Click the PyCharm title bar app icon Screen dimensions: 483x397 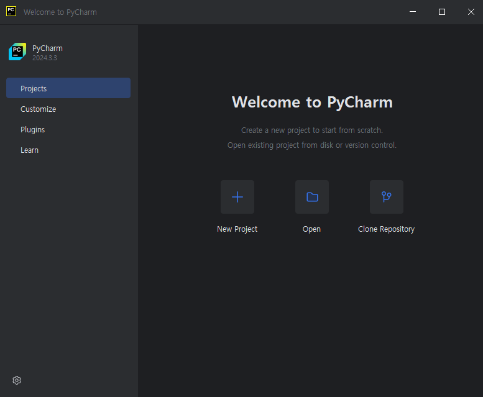pyautogui.click(x=11, y=11)
